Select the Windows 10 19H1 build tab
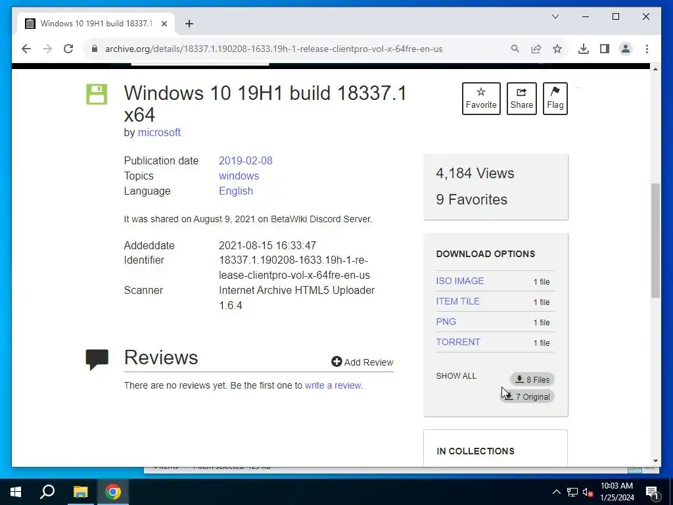The width and height of the screenshot is (673, 505). tap(96, 24)
